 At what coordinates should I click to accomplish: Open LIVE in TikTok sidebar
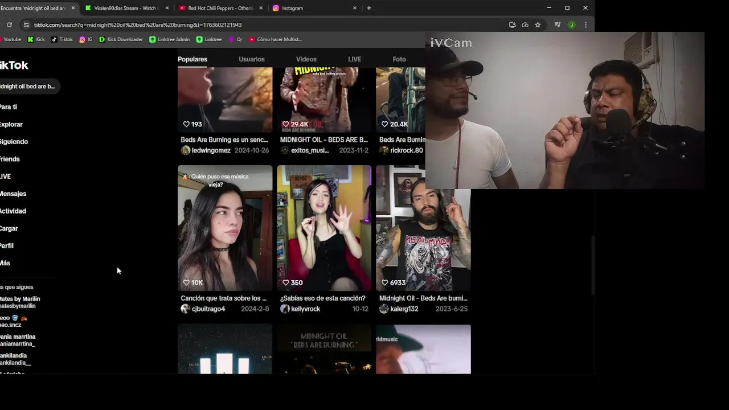6,177
